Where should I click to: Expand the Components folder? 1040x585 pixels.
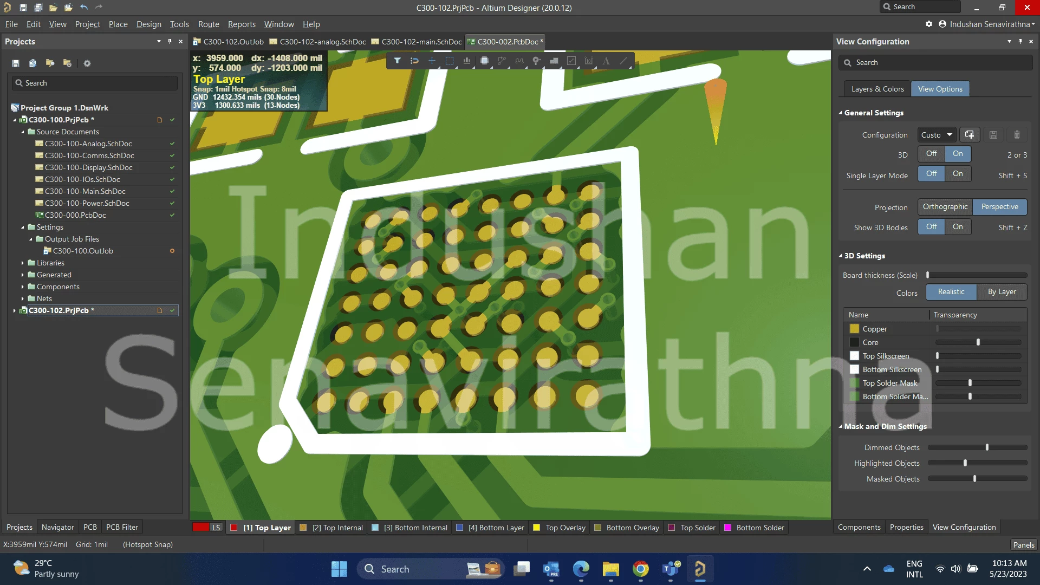(23, 287)
